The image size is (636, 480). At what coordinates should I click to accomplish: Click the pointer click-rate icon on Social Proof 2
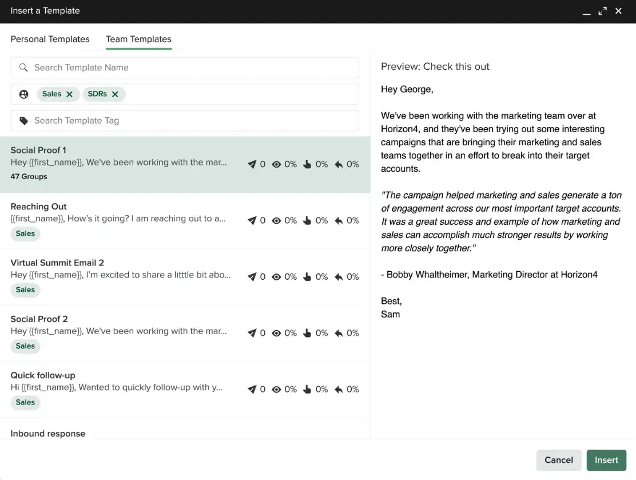click(x=307, y=333)
